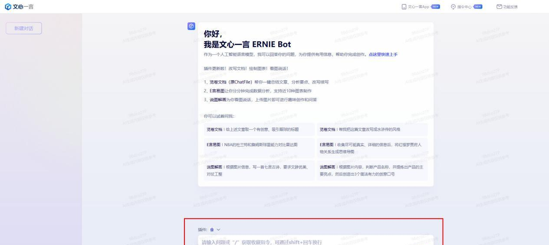The width and height of the screenshot is (549, 245).
Task: Select the 览卷文档 headline title suggestion
Action: click(x=259, y=129)
